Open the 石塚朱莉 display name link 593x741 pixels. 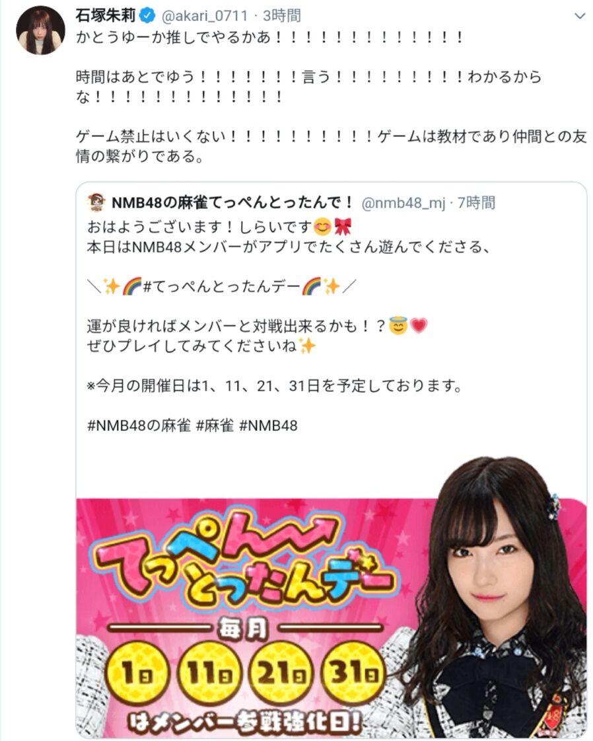(x=106, y=16)
